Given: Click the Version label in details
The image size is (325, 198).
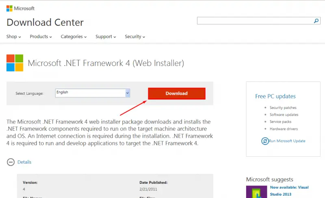Looking at the screenshot, I should pyautogui.click(x=30, y=183).
